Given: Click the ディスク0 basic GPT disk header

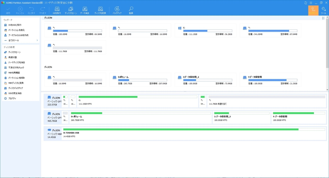Looking at the screenshot, I should pos(53,101).
